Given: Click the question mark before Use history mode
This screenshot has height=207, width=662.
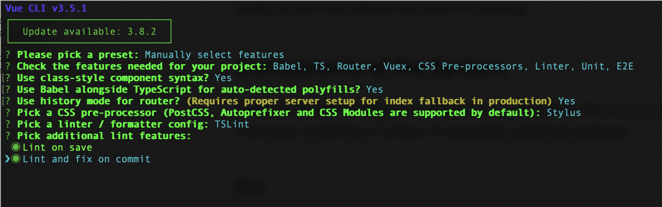Looking at the screenshot, I should point(8,101).
